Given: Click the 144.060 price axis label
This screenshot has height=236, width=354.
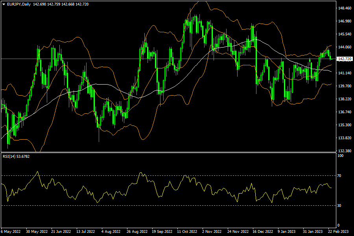Looking at the screenshot, I should tap(345, 47).
